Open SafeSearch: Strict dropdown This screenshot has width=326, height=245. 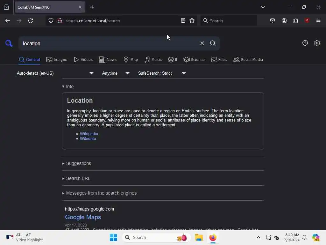tap(162, 73)
